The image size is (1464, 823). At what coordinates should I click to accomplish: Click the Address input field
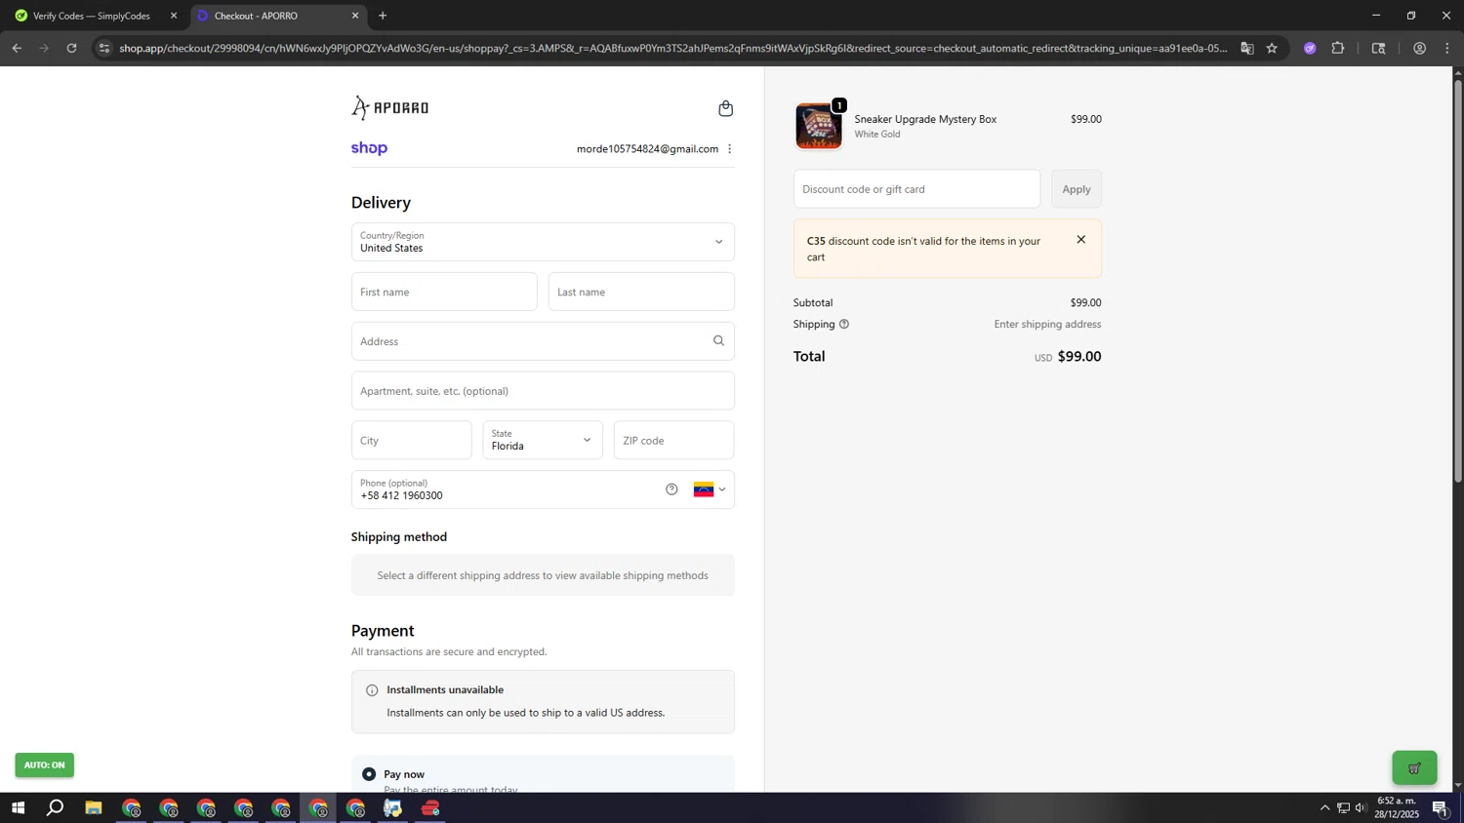(543, 341)
